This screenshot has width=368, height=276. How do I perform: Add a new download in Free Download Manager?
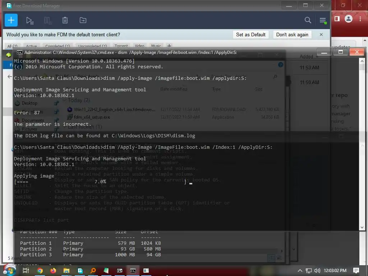[11, 20]
